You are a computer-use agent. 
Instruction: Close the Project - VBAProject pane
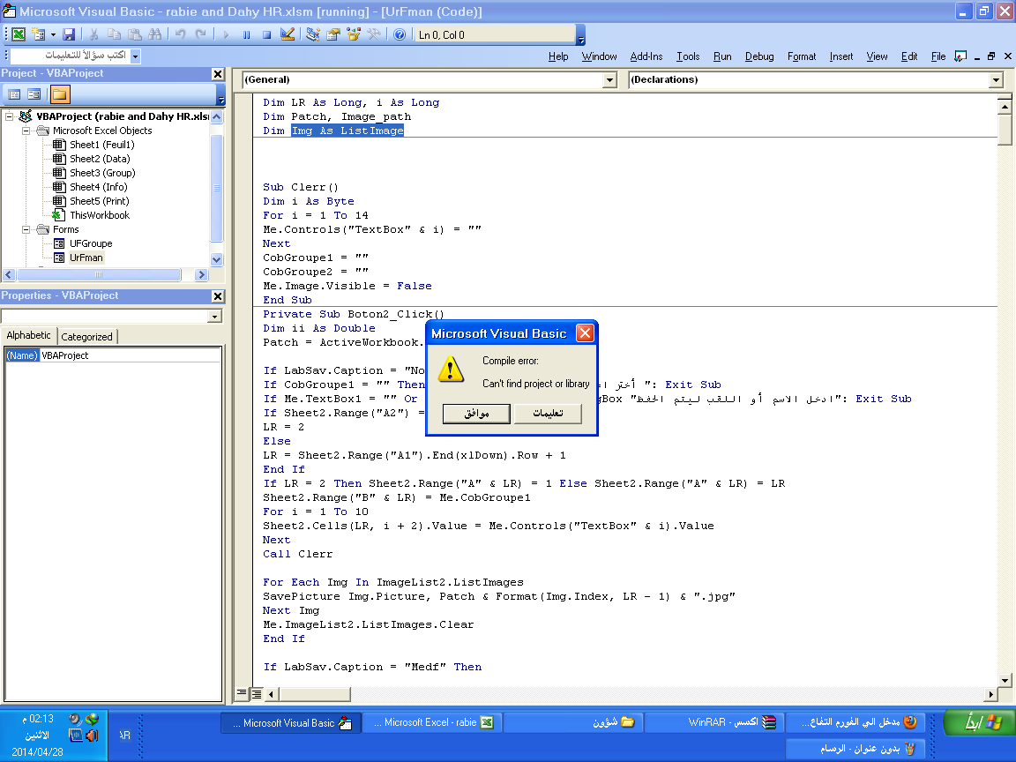[x=218, y=74]
